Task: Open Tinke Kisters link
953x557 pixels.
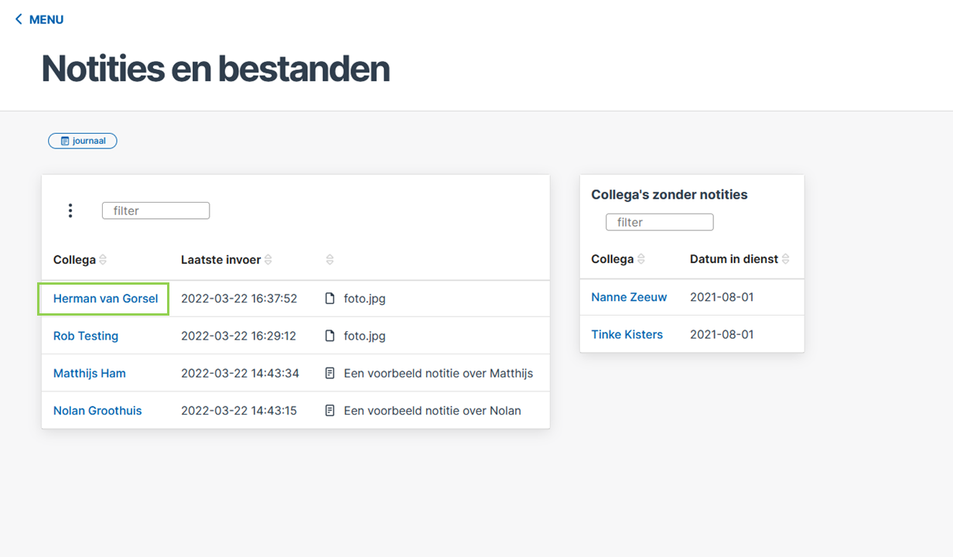Action: click(x=627, y=334)
